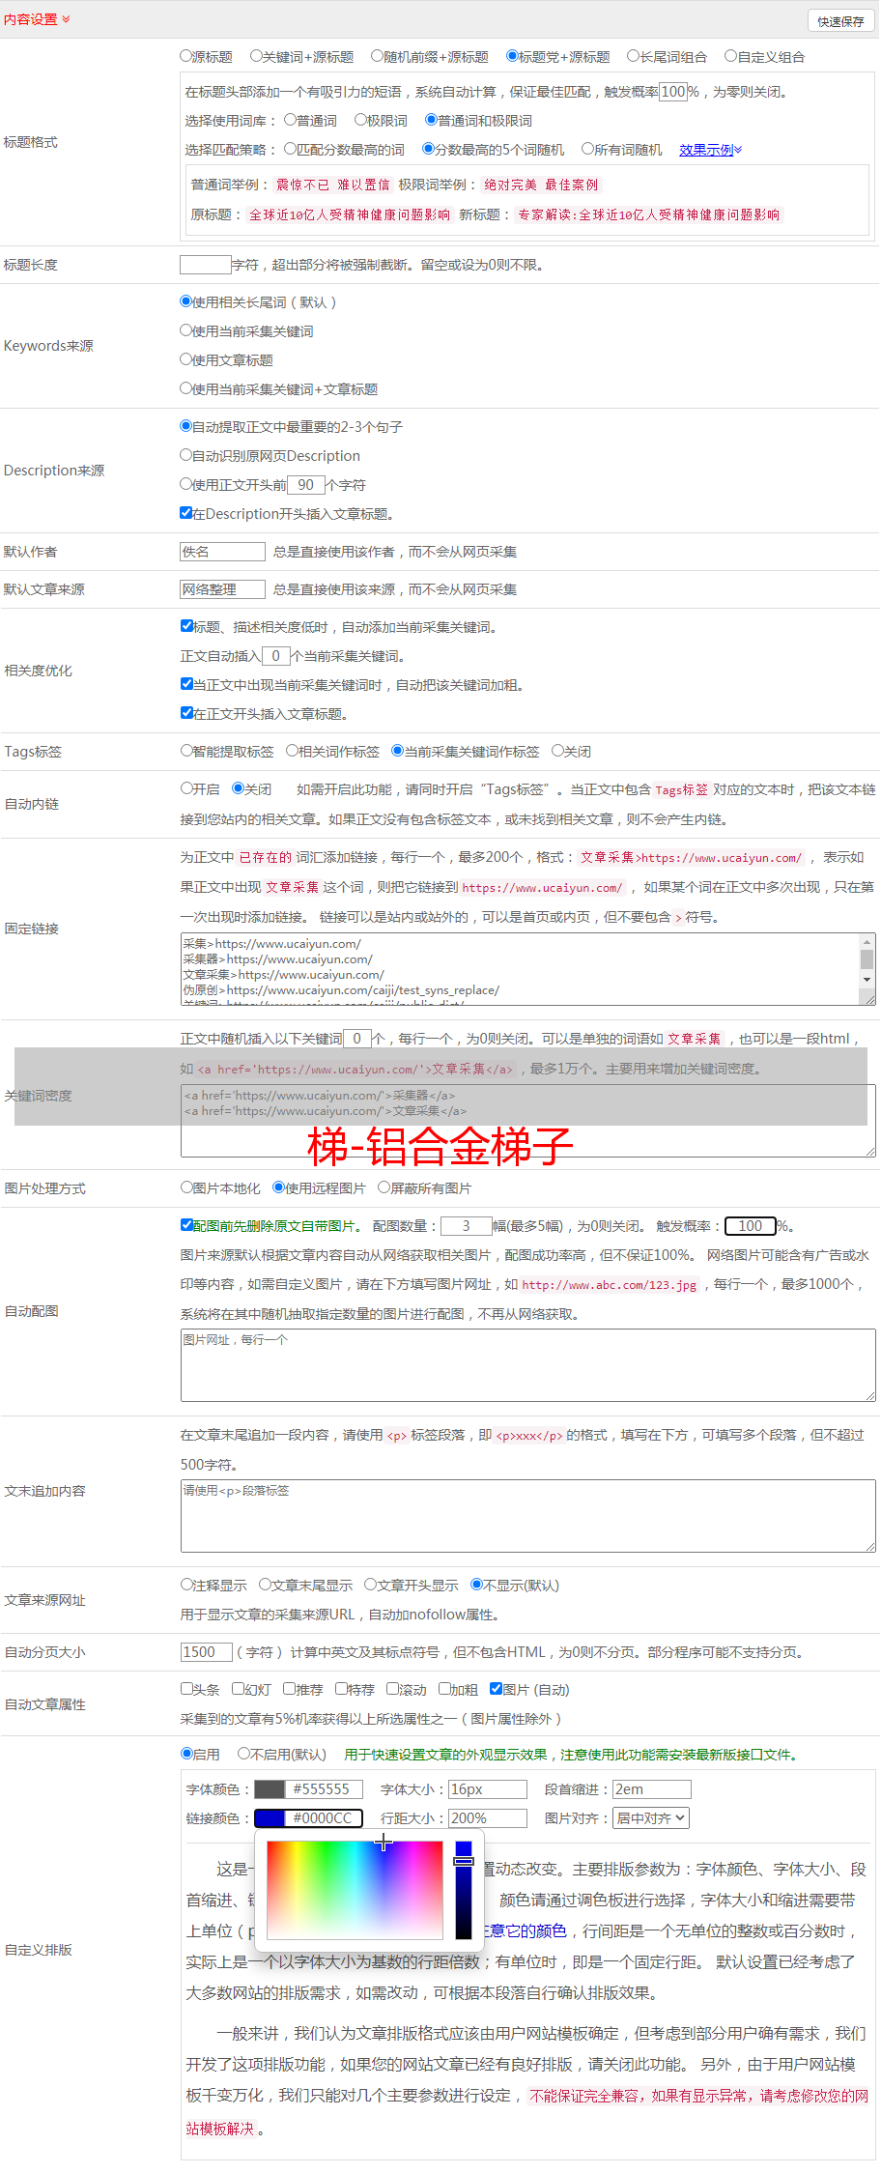Toggle 在正文开头插入文章标题 checkbox
Viewport: 881px width, 2173px height.
click(186, 713)
